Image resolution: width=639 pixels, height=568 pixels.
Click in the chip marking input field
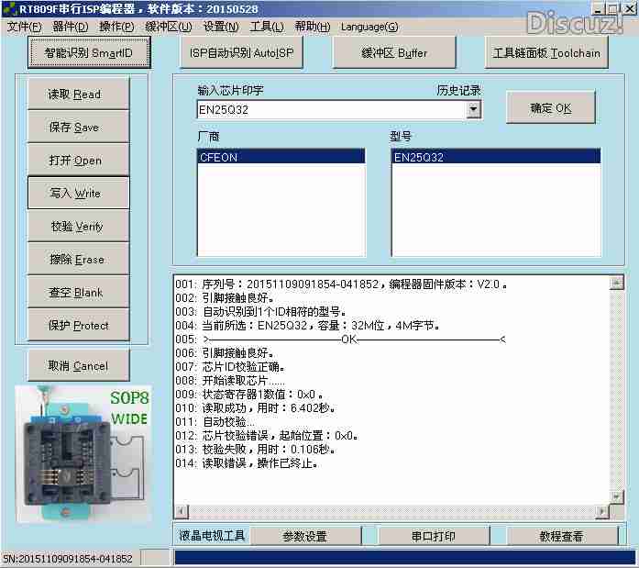[330, 110]
